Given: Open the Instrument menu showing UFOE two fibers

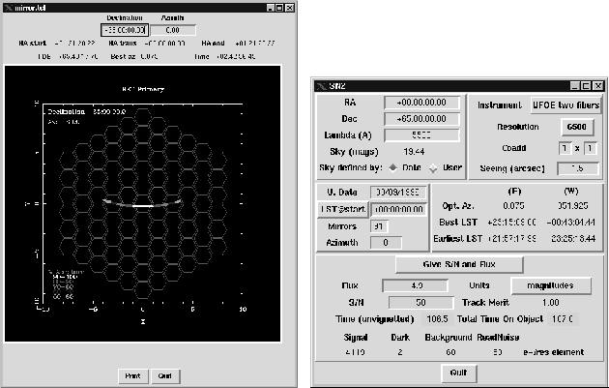Looking at the screenshot, I should coord(565,105).
